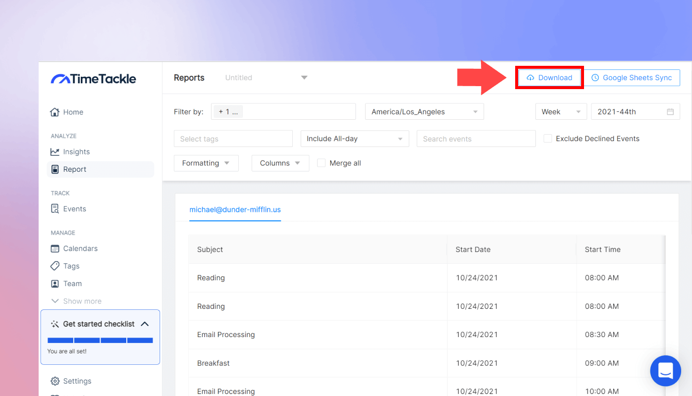Screen dimensions: 692x396
Task: Click the 2021-44th week date field
Action: tap(636, 112)
